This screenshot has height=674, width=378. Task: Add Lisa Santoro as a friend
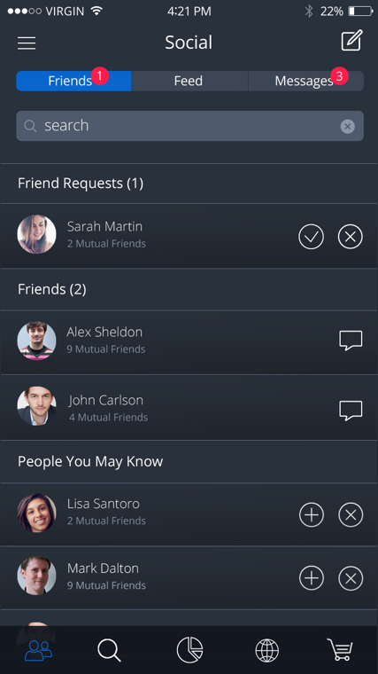pos(312,514)
